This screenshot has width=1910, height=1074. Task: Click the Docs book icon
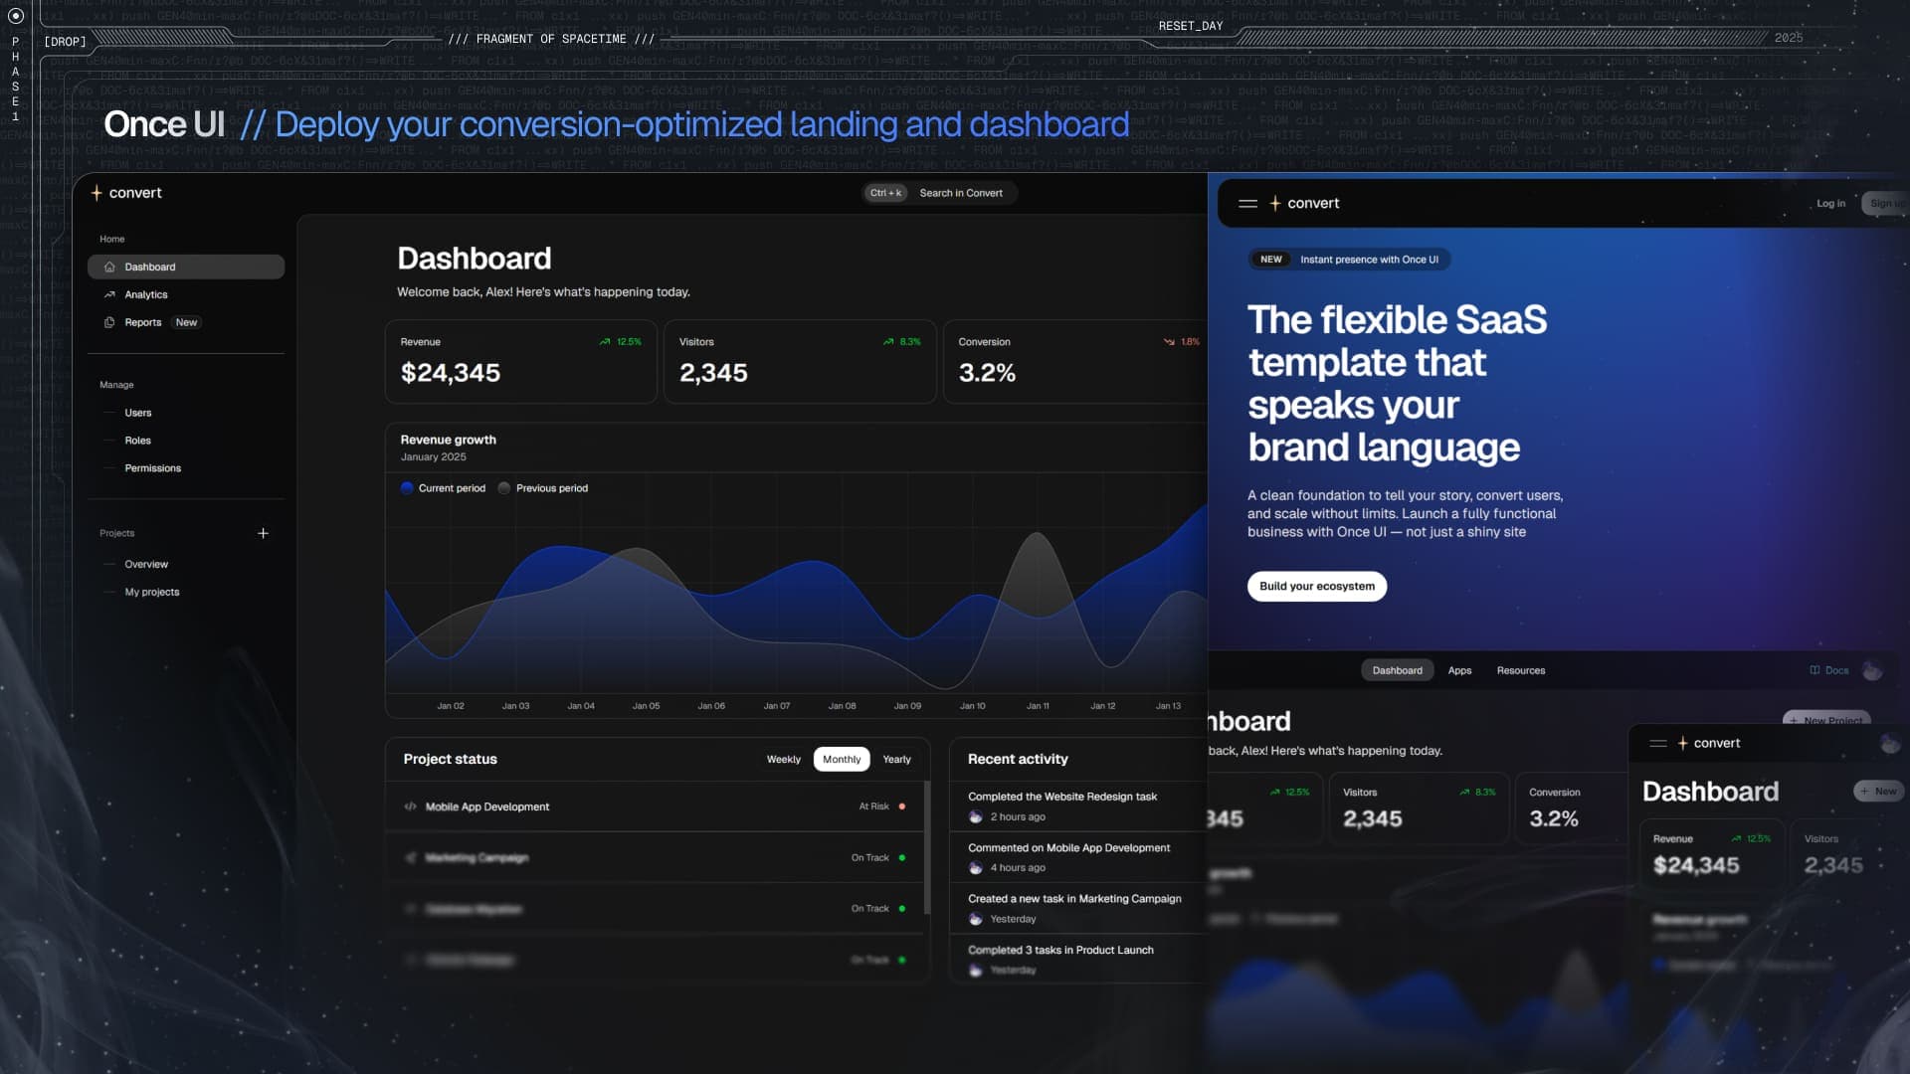[x=1814, y=670]
